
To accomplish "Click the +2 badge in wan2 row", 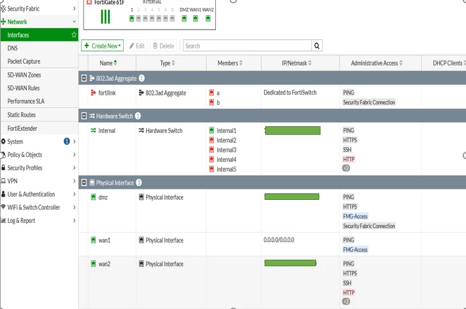I will tap(346, 301).
